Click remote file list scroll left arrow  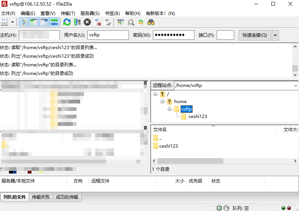tap(154, 161)
